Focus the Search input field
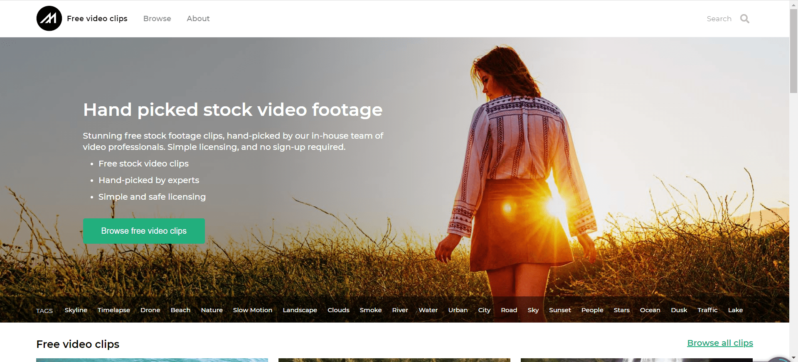 tap(719, 19)
